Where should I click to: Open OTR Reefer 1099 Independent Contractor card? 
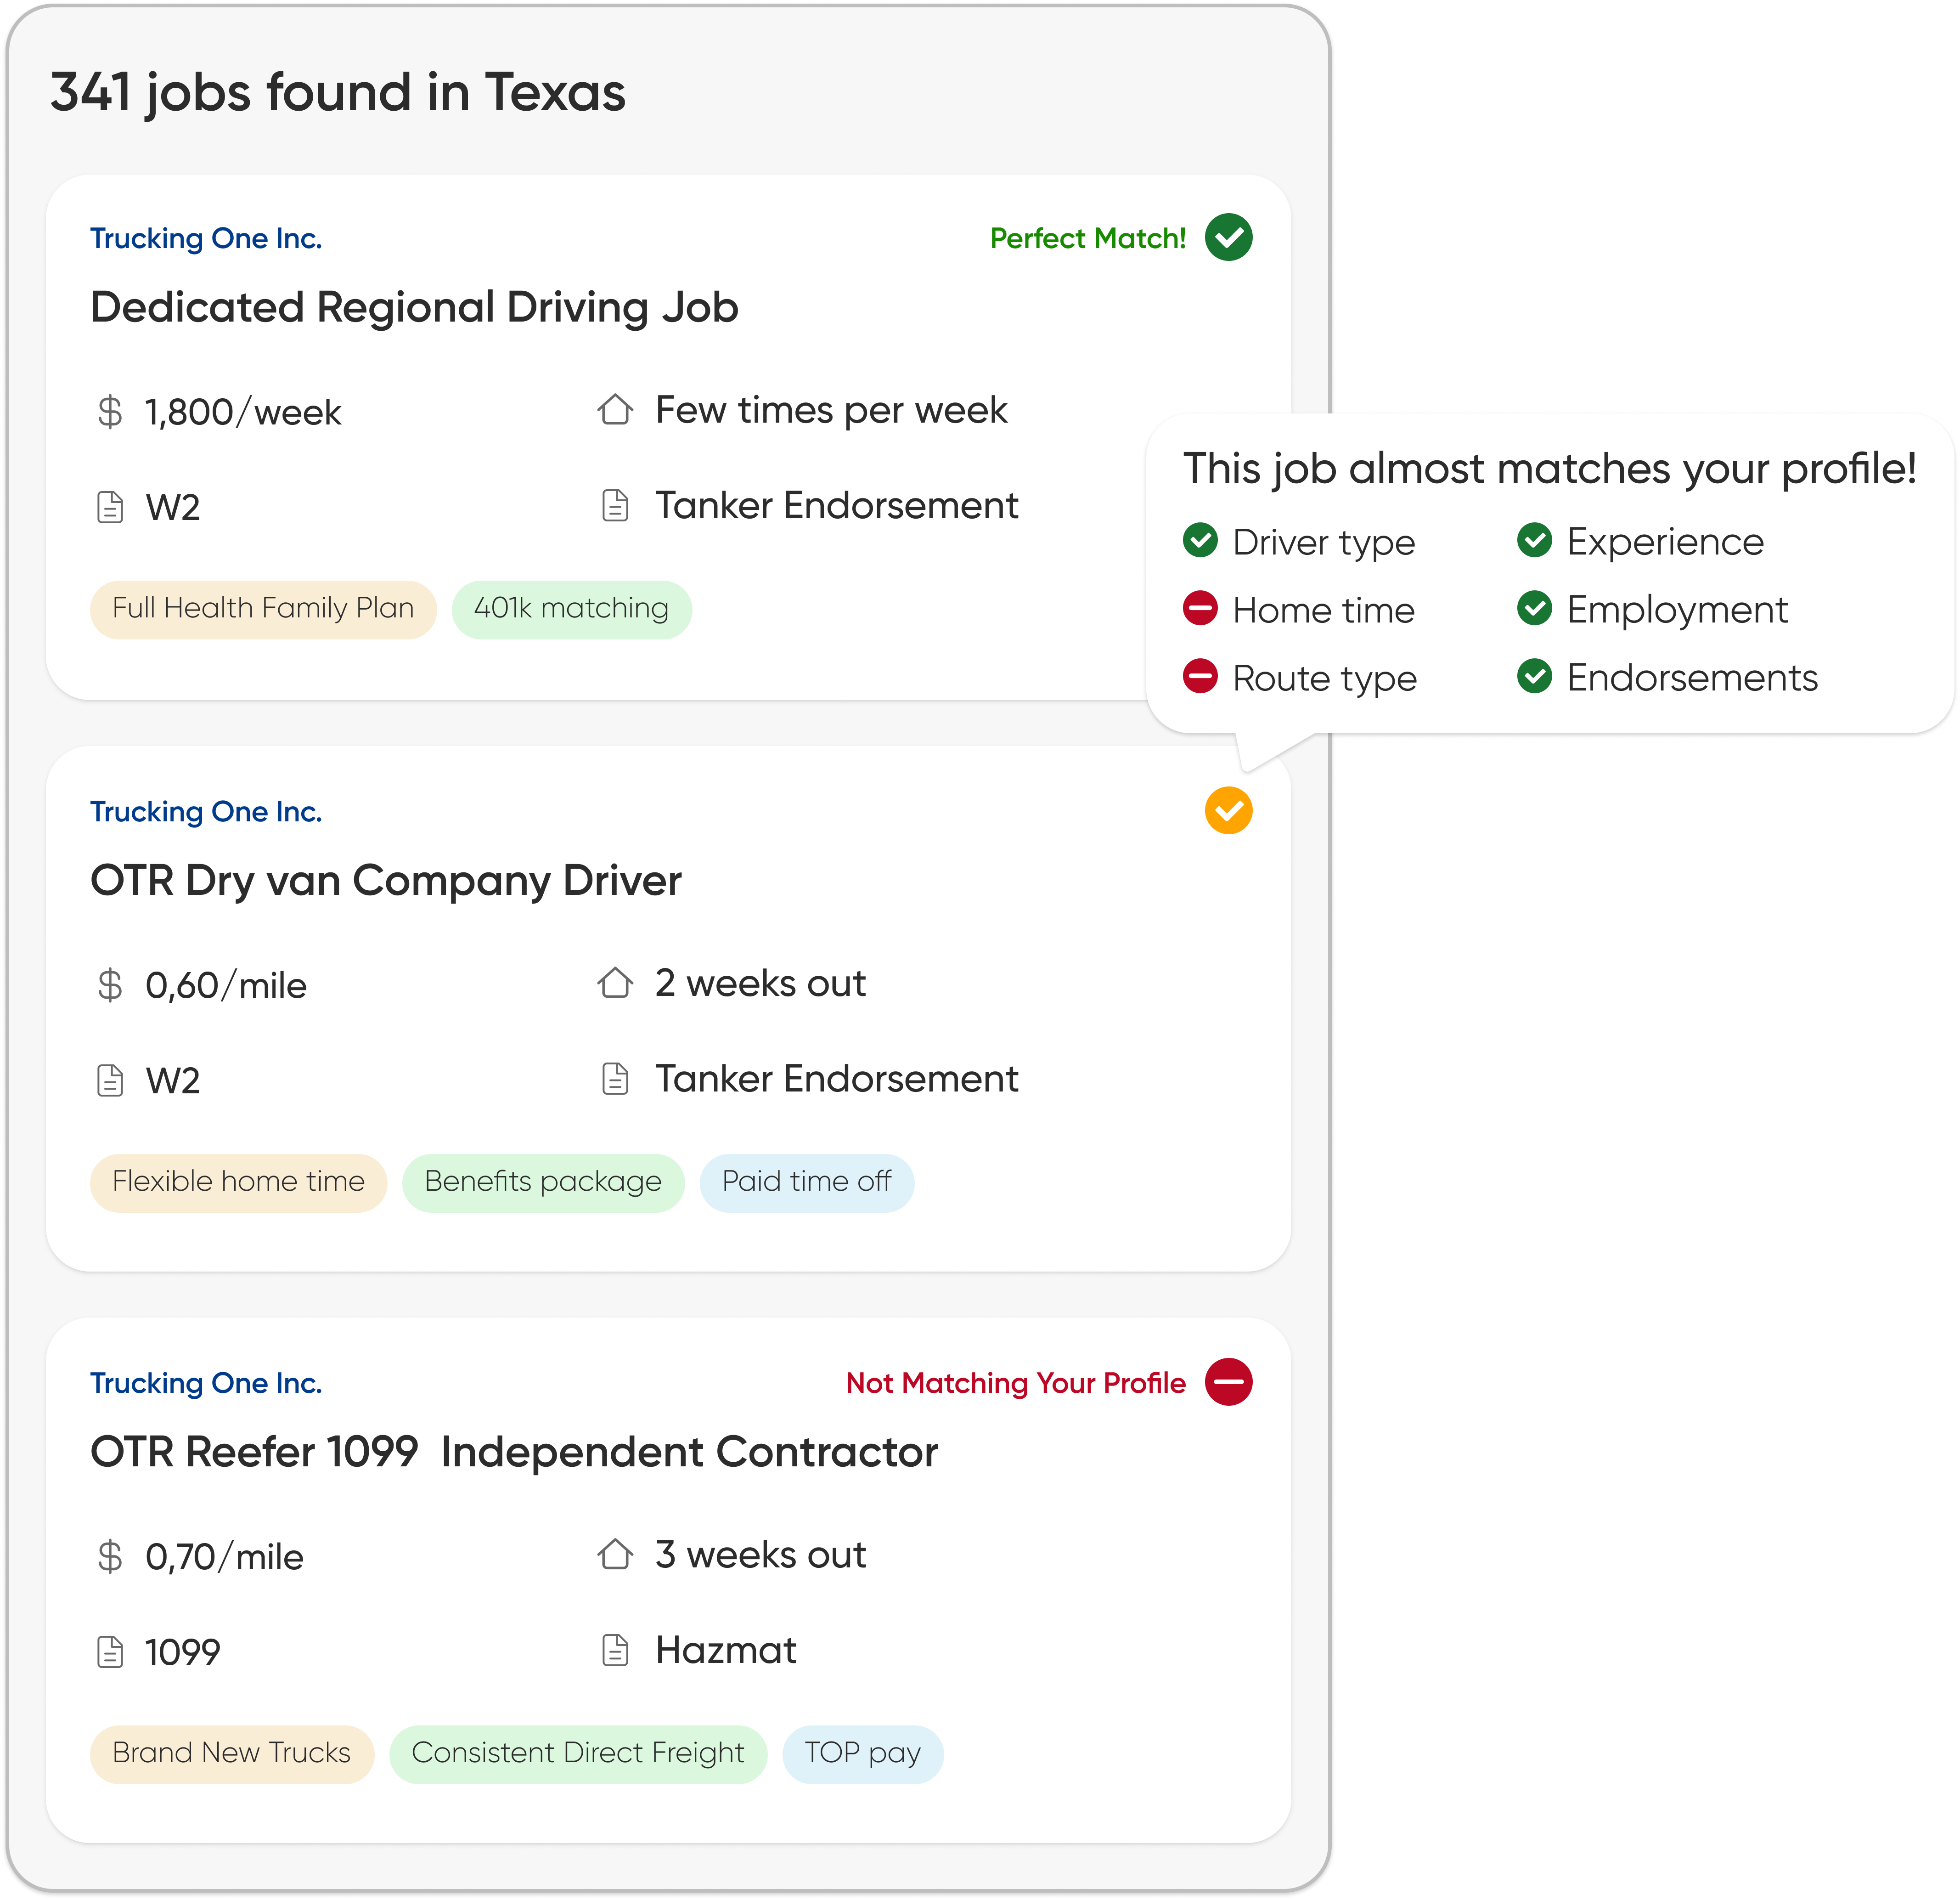(x=514, y=1452)
